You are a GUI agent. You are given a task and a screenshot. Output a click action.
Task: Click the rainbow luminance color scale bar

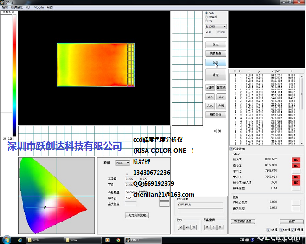click(15, 75)
